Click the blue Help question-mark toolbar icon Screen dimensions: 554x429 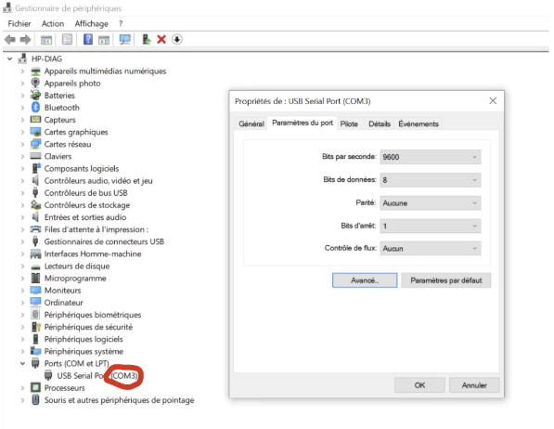click(x=87, y=39)
